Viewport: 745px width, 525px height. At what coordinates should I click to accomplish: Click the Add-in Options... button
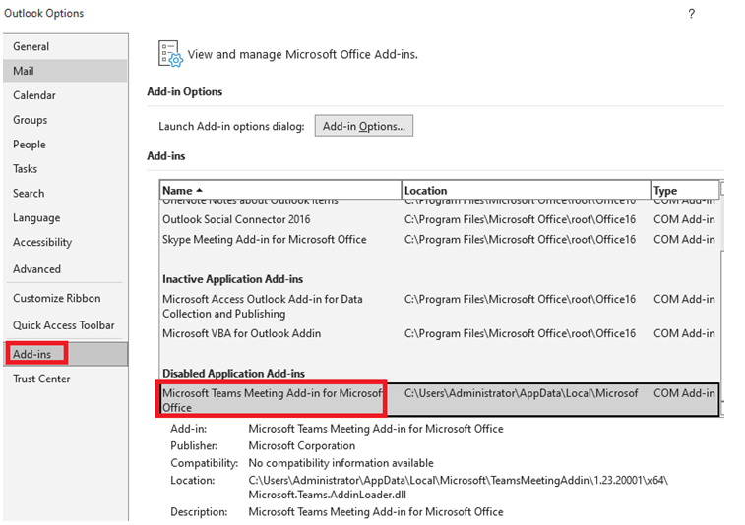tap(363, 126)
